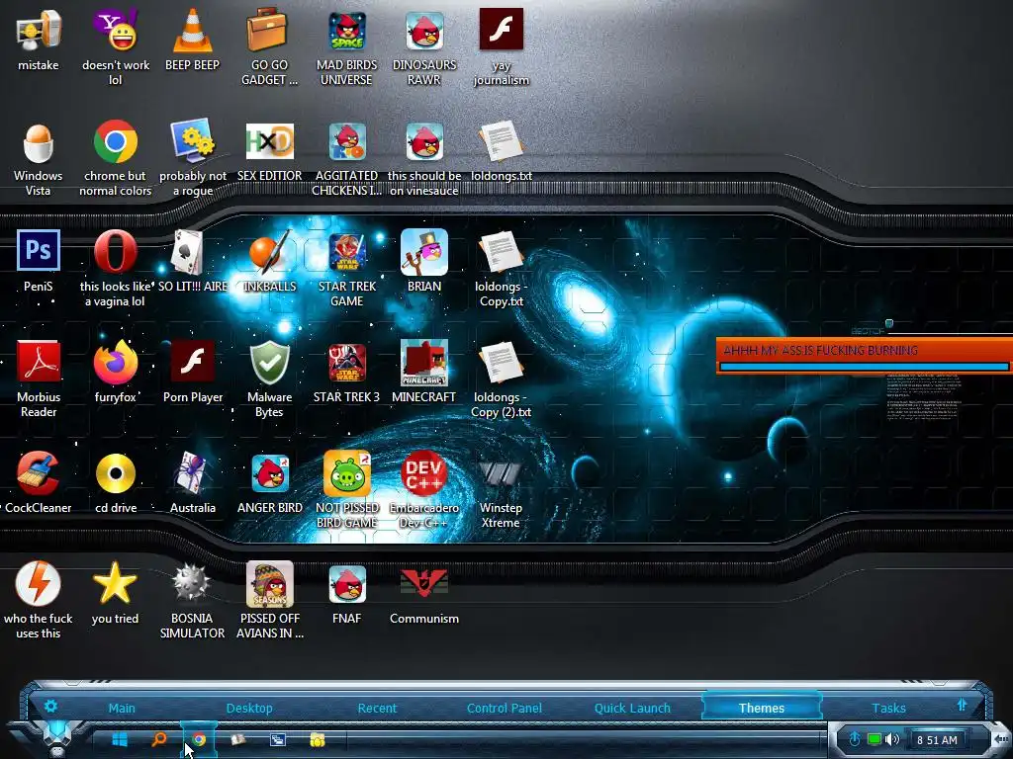Viewport: 1013px width, 759px height.
Task: Switch to the Recent tab
Action: (x=377, y=708)
